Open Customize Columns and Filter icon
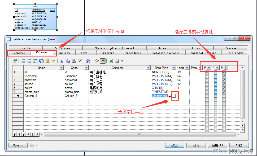Viewport: 257px width, 156px height. click(97, 61)
